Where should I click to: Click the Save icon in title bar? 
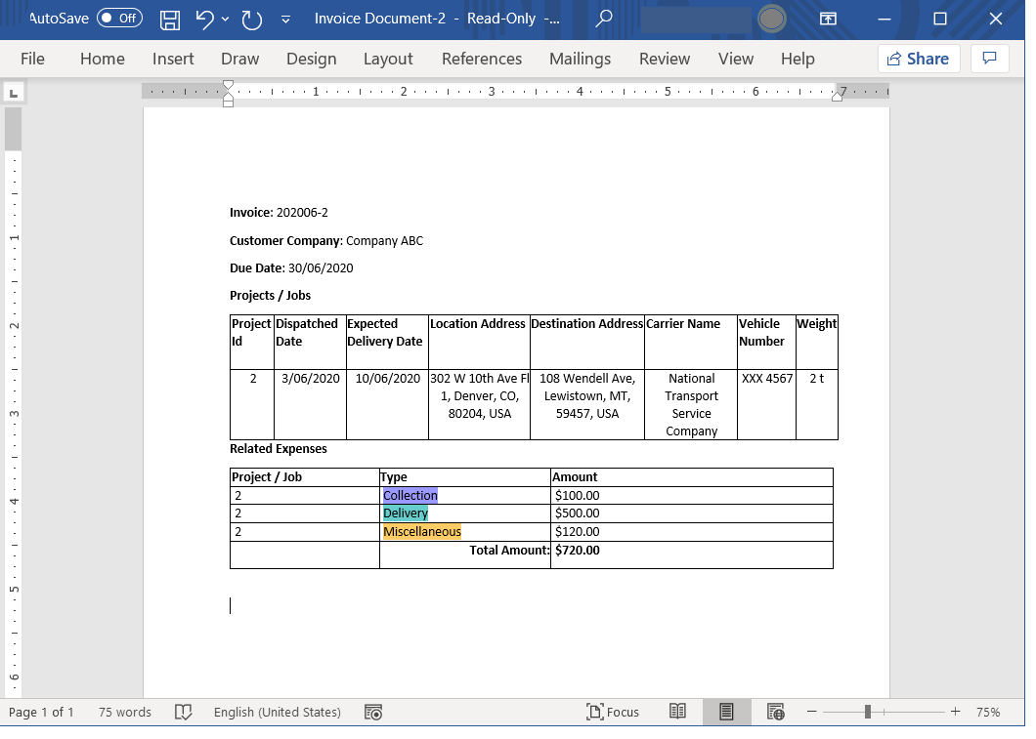[170, 19]
